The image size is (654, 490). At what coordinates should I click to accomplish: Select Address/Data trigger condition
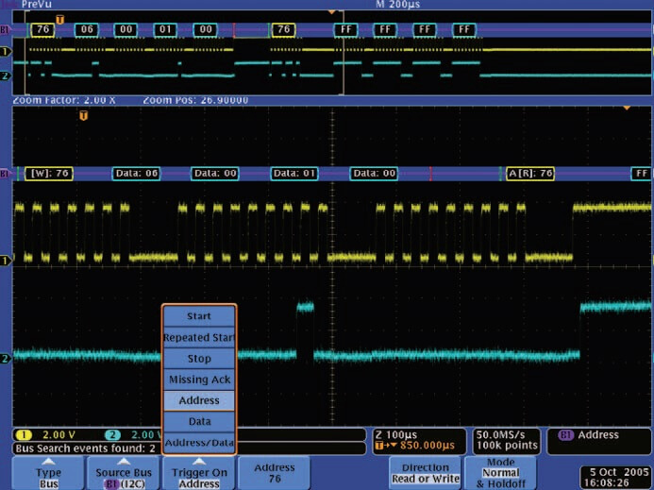pos(199,442)
